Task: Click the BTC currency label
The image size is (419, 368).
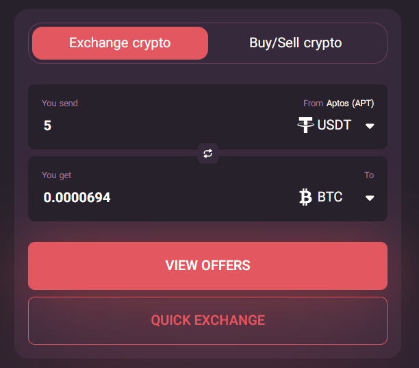Action: click(330, 197)
